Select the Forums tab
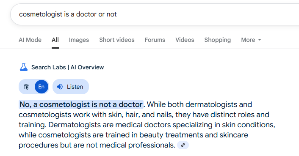This screenshot has height=156, width=299. tap(155, 40)
